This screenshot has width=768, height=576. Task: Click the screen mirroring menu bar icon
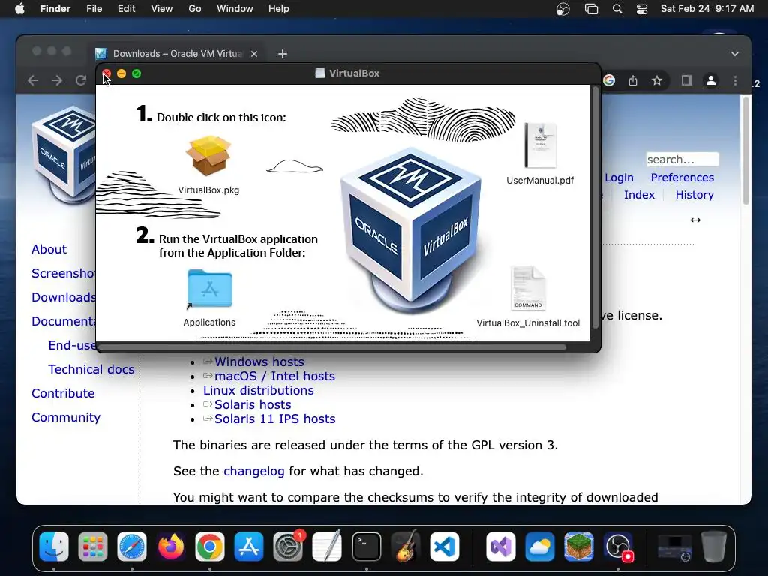591,9
